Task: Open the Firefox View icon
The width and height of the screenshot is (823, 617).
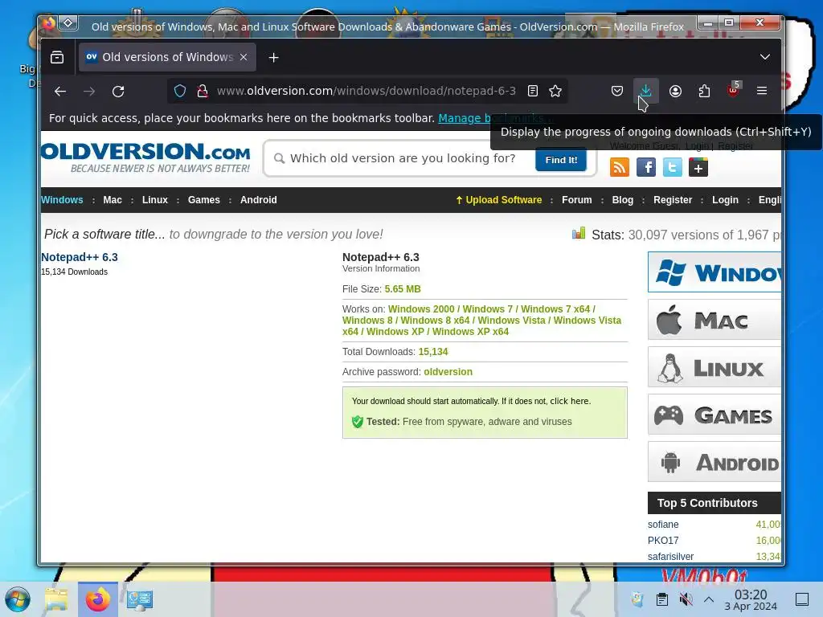Action: [x=57, y=57]
